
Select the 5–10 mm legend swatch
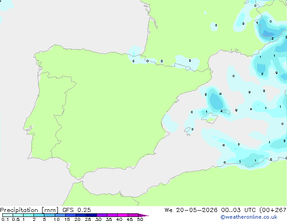[49, 215]
